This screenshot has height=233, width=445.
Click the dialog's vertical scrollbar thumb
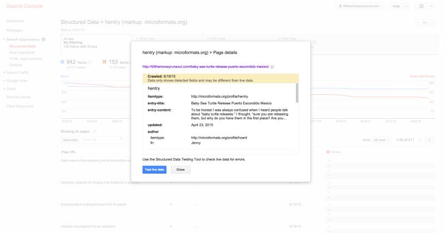297,93
